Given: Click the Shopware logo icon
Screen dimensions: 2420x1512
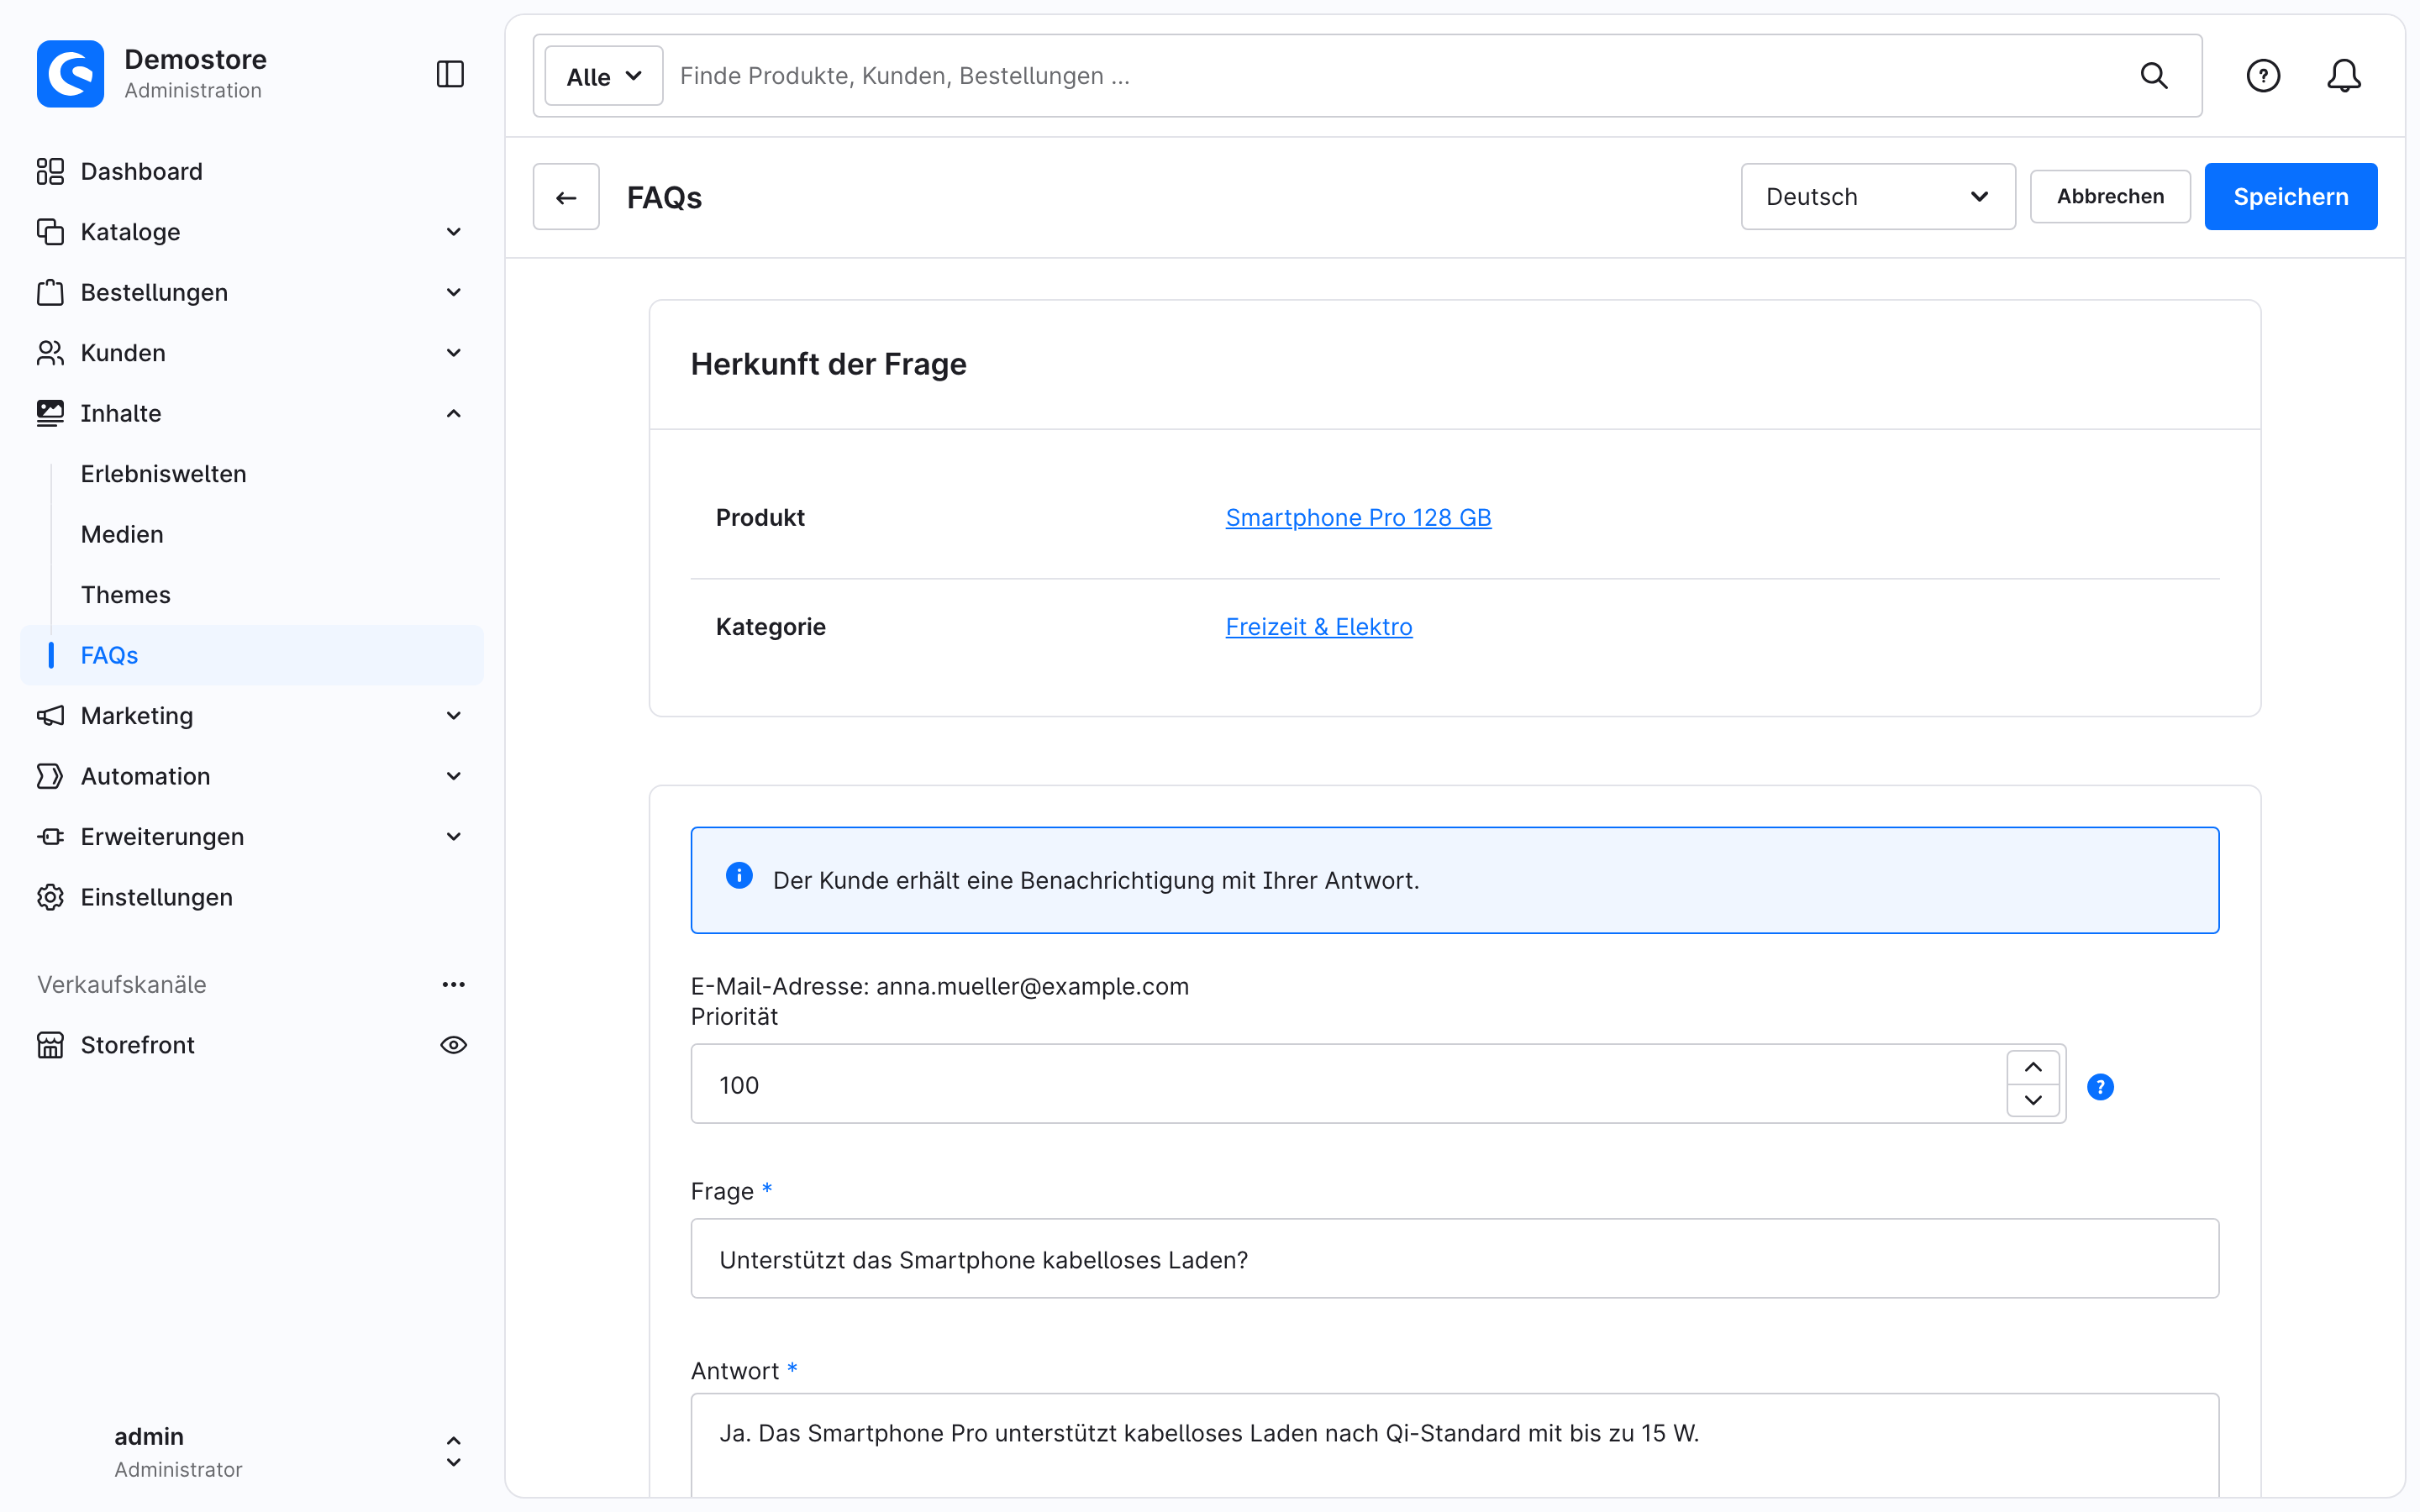Looking at the screenshot, I should [70, 74].
